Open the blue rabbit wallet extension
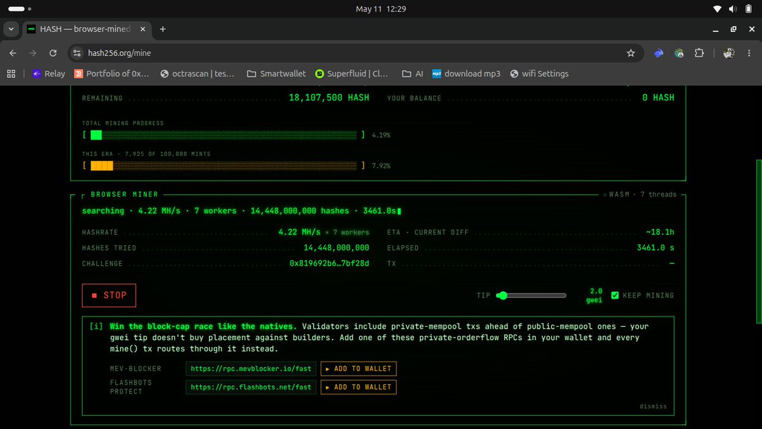 (x=660, y=54)
